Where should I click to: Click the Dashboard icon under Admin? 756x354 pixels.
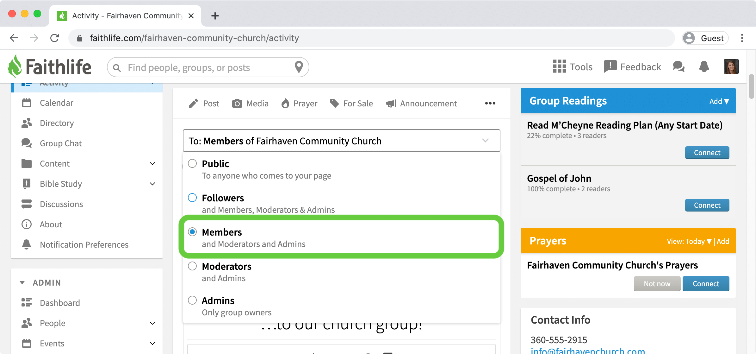click(27, 303)
